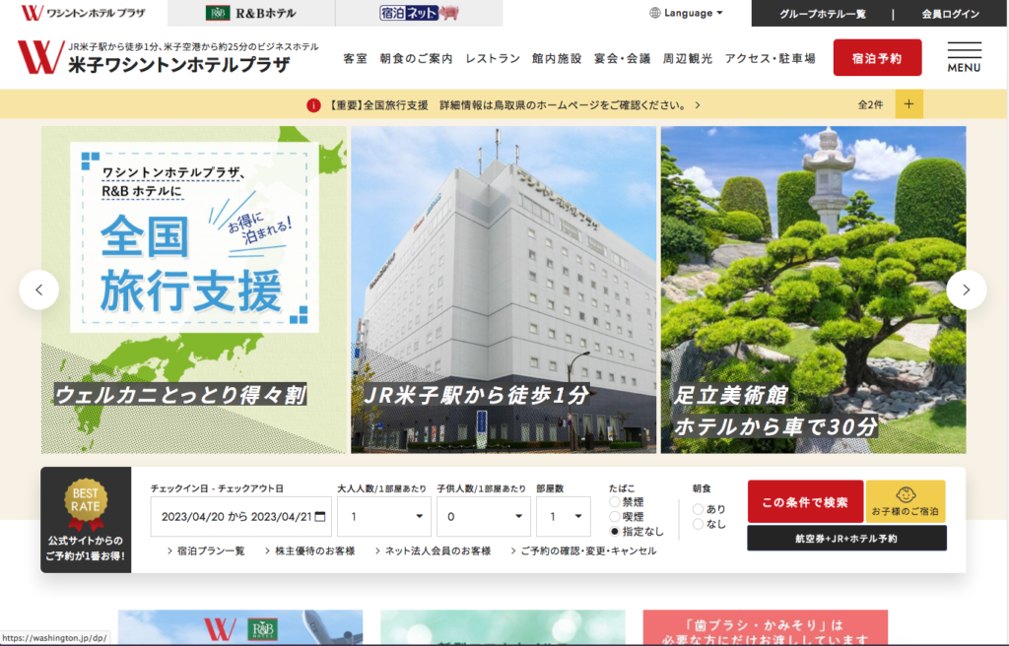Click 全2件 notice count text
Screen dimensions: 1009x646
pyautogui.click(x=870, y=105)
